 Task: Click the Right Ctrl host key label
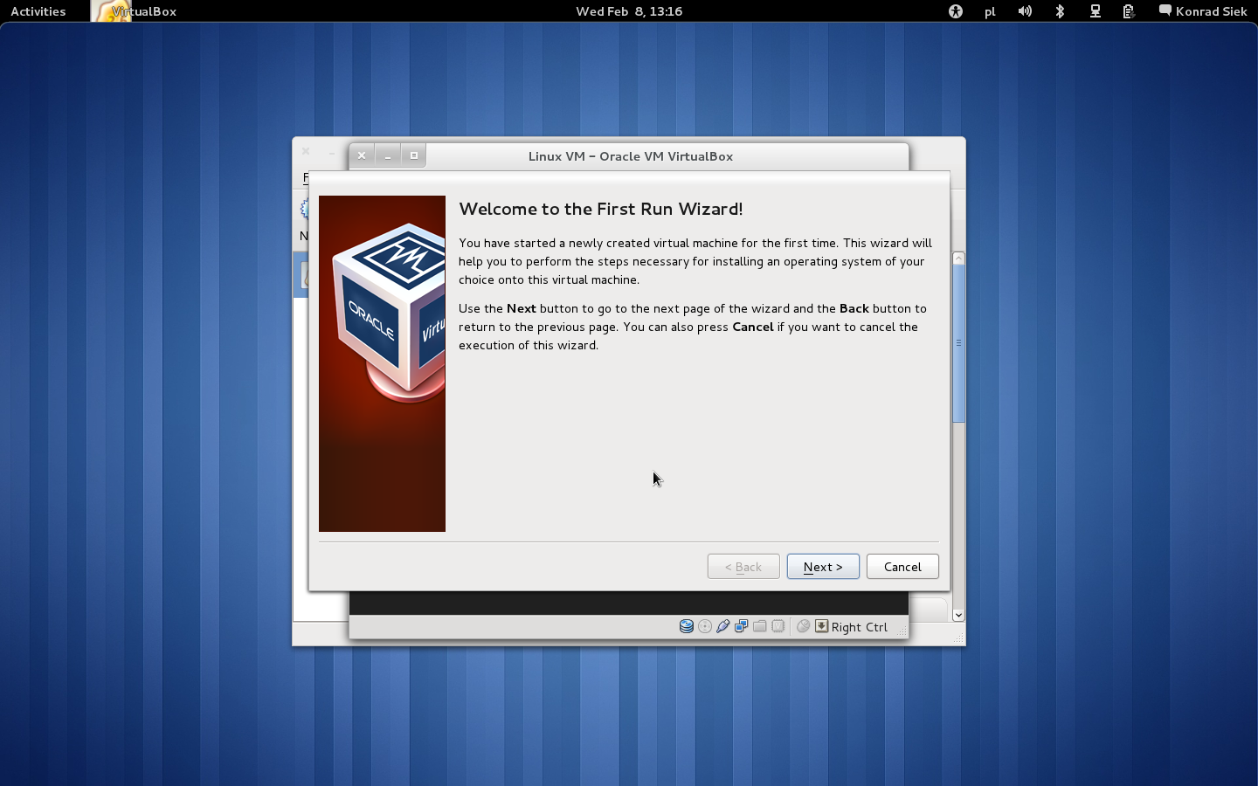pos(860,627)
